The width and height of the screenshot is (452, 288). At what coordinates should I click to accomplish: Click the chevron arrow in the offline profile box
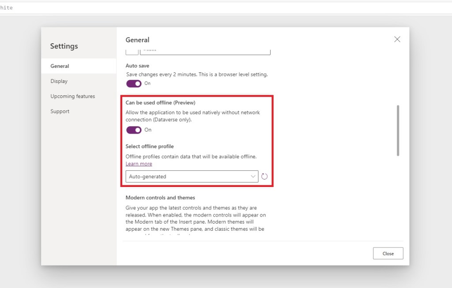(253, 176)
